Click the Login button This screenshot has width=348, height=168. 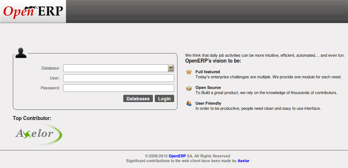pyautogui.click(x=164, y=98)
